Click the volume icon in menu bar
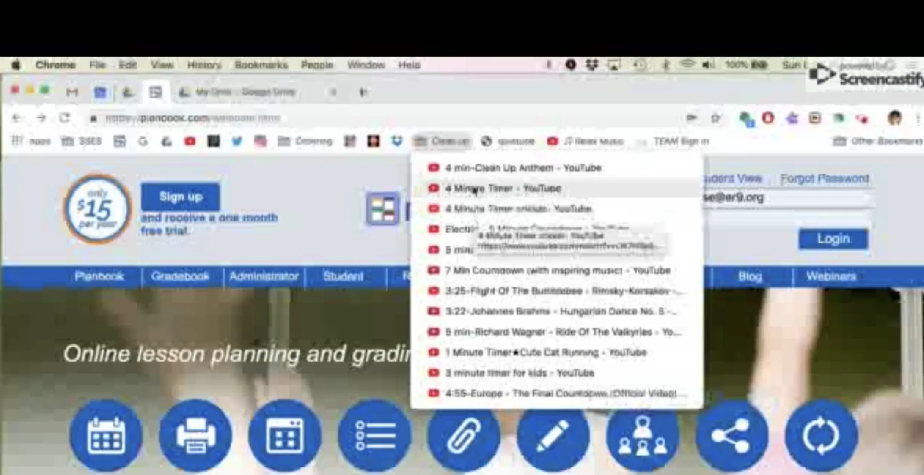Image resolution: width=924 pixels, height=475 pixels. [707, 65]
